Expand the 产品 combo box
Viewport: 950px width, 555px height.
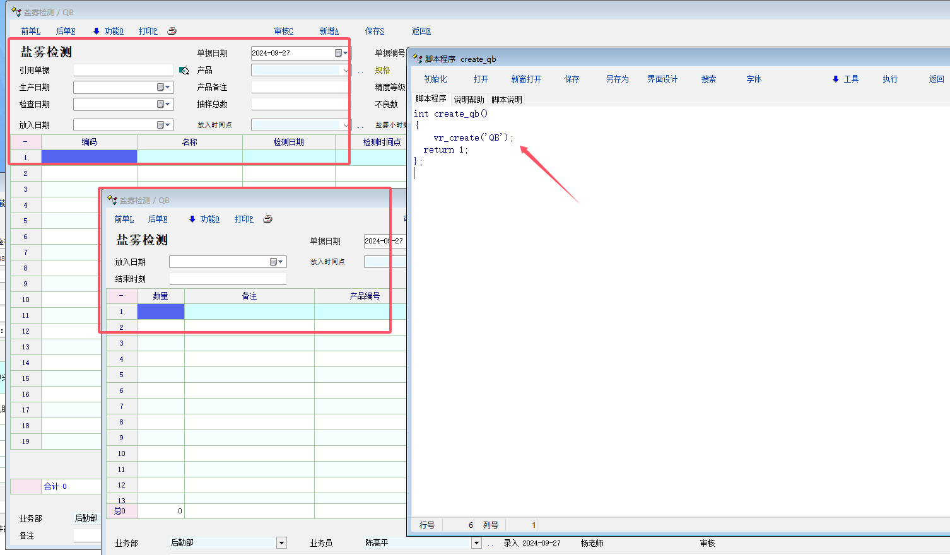(345, 71)
